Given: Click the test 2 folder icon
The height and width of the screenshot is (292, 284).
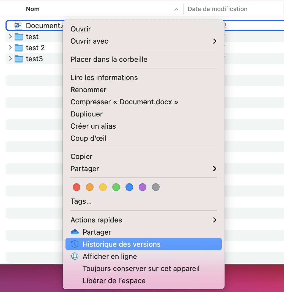Looking at the screenshot, I should point(18,48).
